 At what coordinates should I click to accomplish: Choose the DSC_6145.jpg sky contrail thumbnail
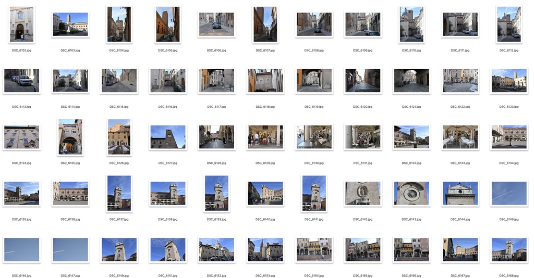point(509,193)
